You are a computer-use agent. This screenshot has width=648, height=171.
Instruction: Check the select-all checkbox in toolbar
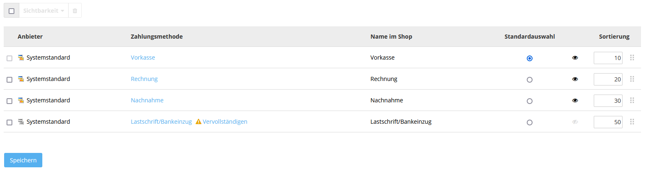(x=12, y=11)
